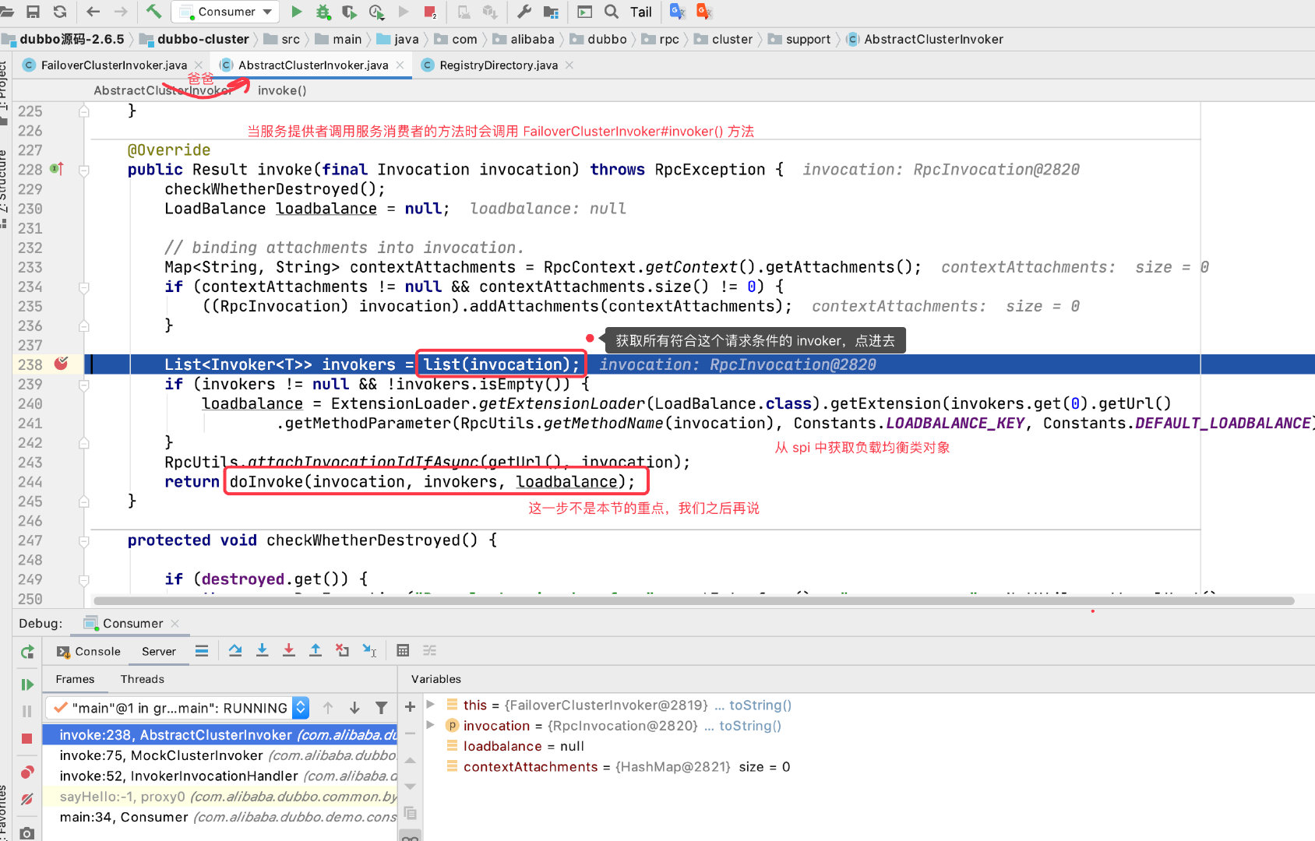This screenshot has height=841, width=1315.
Task: Click the red Stop icon in top toolbar
Action: tap(430, 12)
